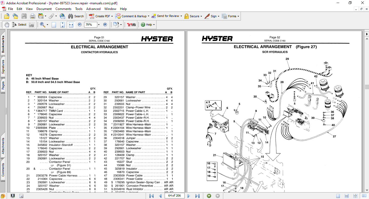369x199 pixels.
Task: Select the Snapshot camera tool
Action: pyautogui.click(x=32, y=25)
